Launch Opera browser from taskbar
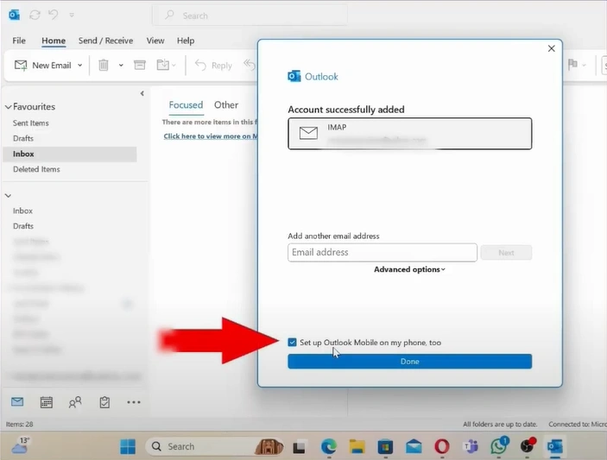The height and width of the screenshot is (460, 607). click(442, 446)
